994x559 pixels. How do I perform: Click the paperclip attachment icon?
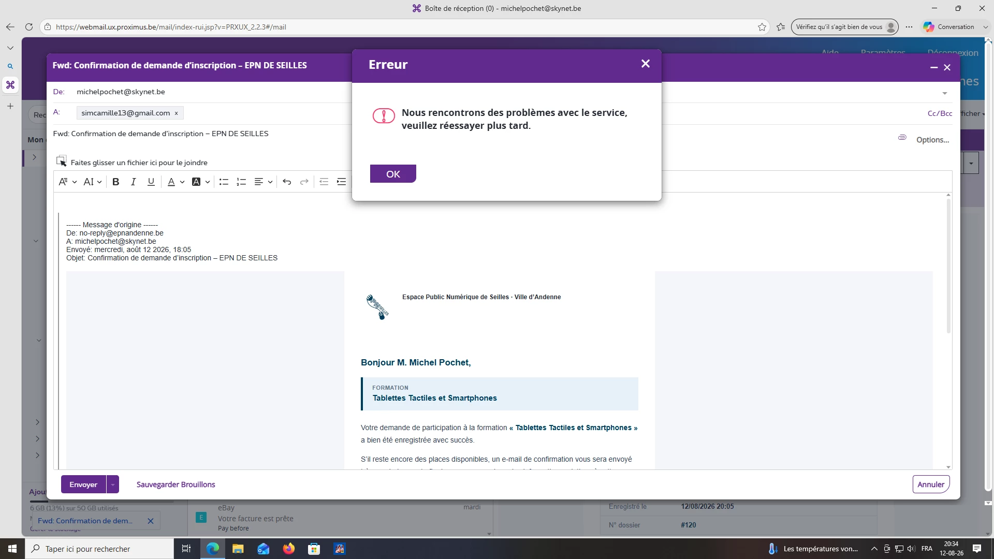click(902, 138)
